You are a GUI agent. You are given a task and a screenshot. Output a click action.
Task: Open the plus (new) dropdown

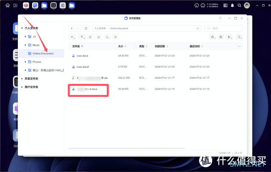pos(72,37)
